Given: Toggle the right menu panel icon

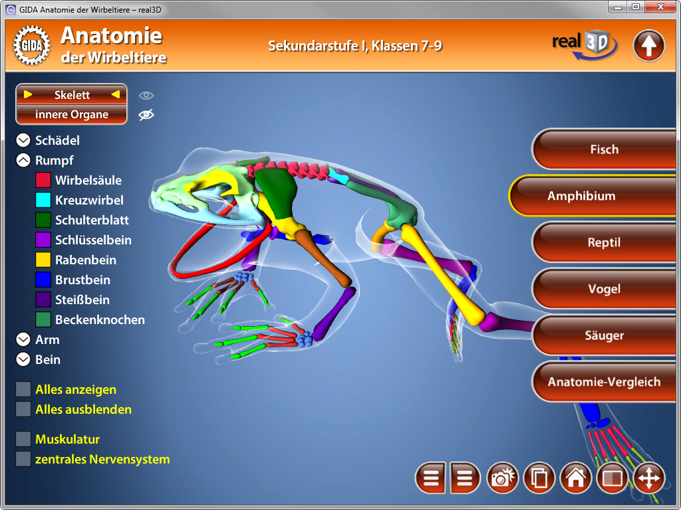Looking at the screenshot, I should (x=465, y=478).
